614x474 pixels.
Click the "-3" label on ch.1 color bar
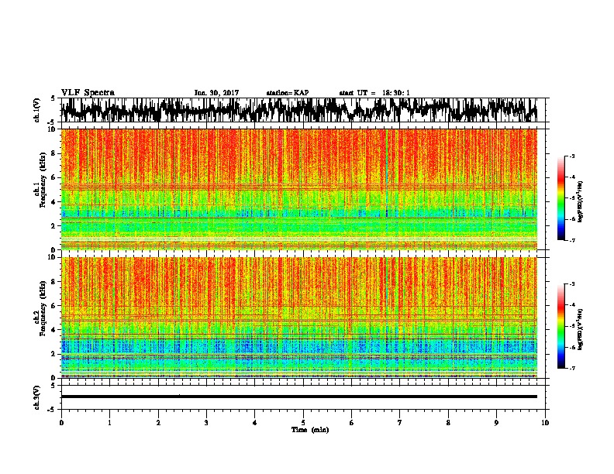point(571,156)
